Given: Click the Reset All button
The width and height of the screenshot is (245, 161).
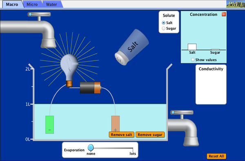Looking at the screenshot, I should [216, 156].
